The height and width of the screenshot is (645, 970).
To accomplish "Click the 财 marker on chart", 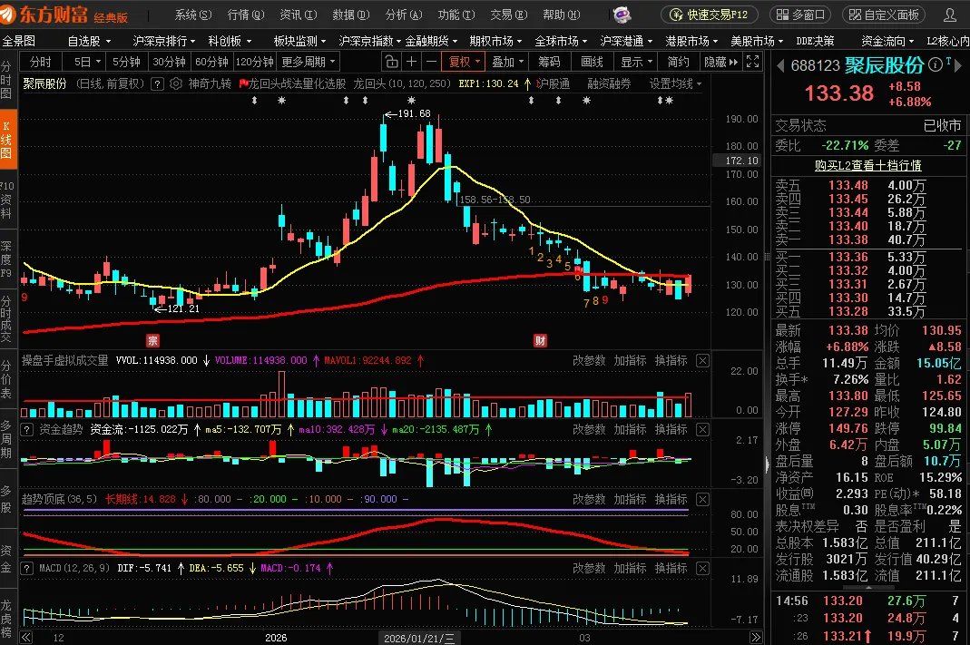I will [540, 340].
